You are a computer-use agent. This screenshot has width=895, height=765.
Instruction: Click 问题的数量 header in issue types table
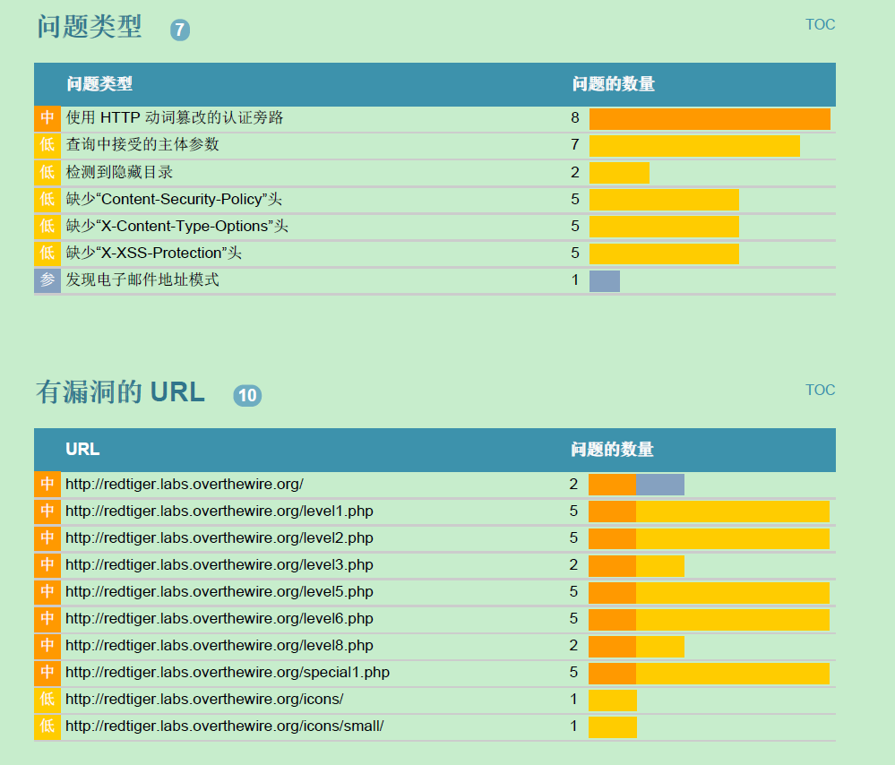614,84
